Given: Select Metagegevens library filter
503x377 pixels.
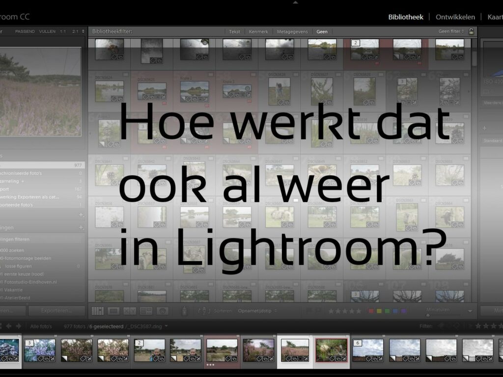Looking at the screenshot, I should [292, 31].
